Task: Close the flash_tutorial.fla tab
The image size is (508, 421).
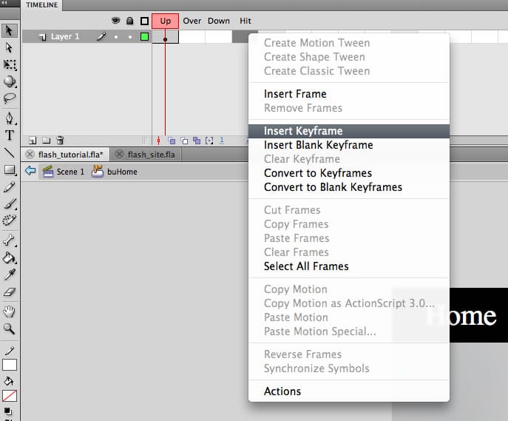Action: point(30,155)
